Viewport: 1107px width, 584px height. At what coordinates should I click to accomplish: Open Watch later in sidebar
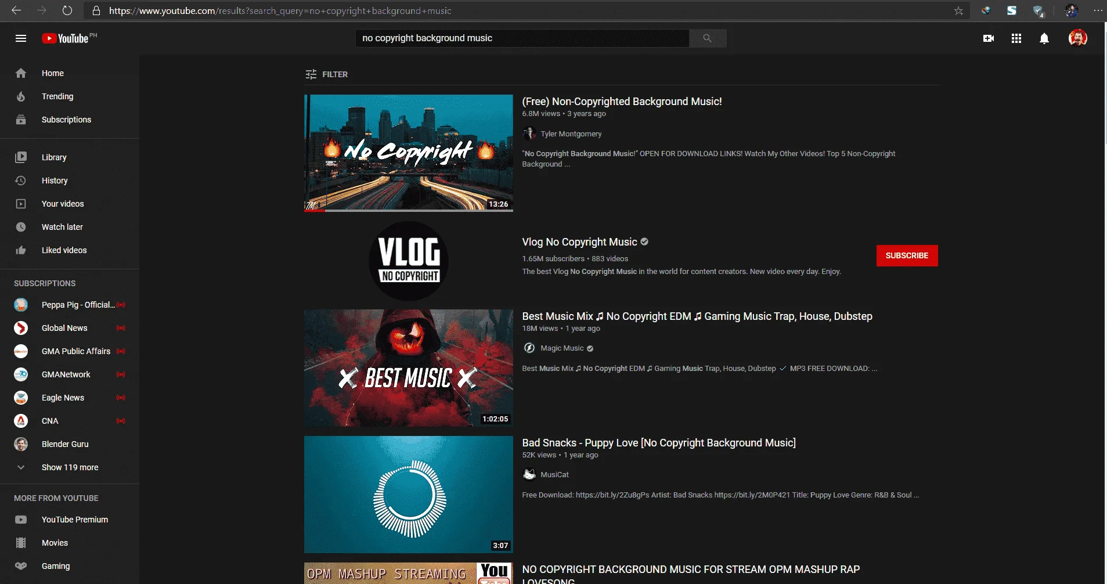click(70, 227)
